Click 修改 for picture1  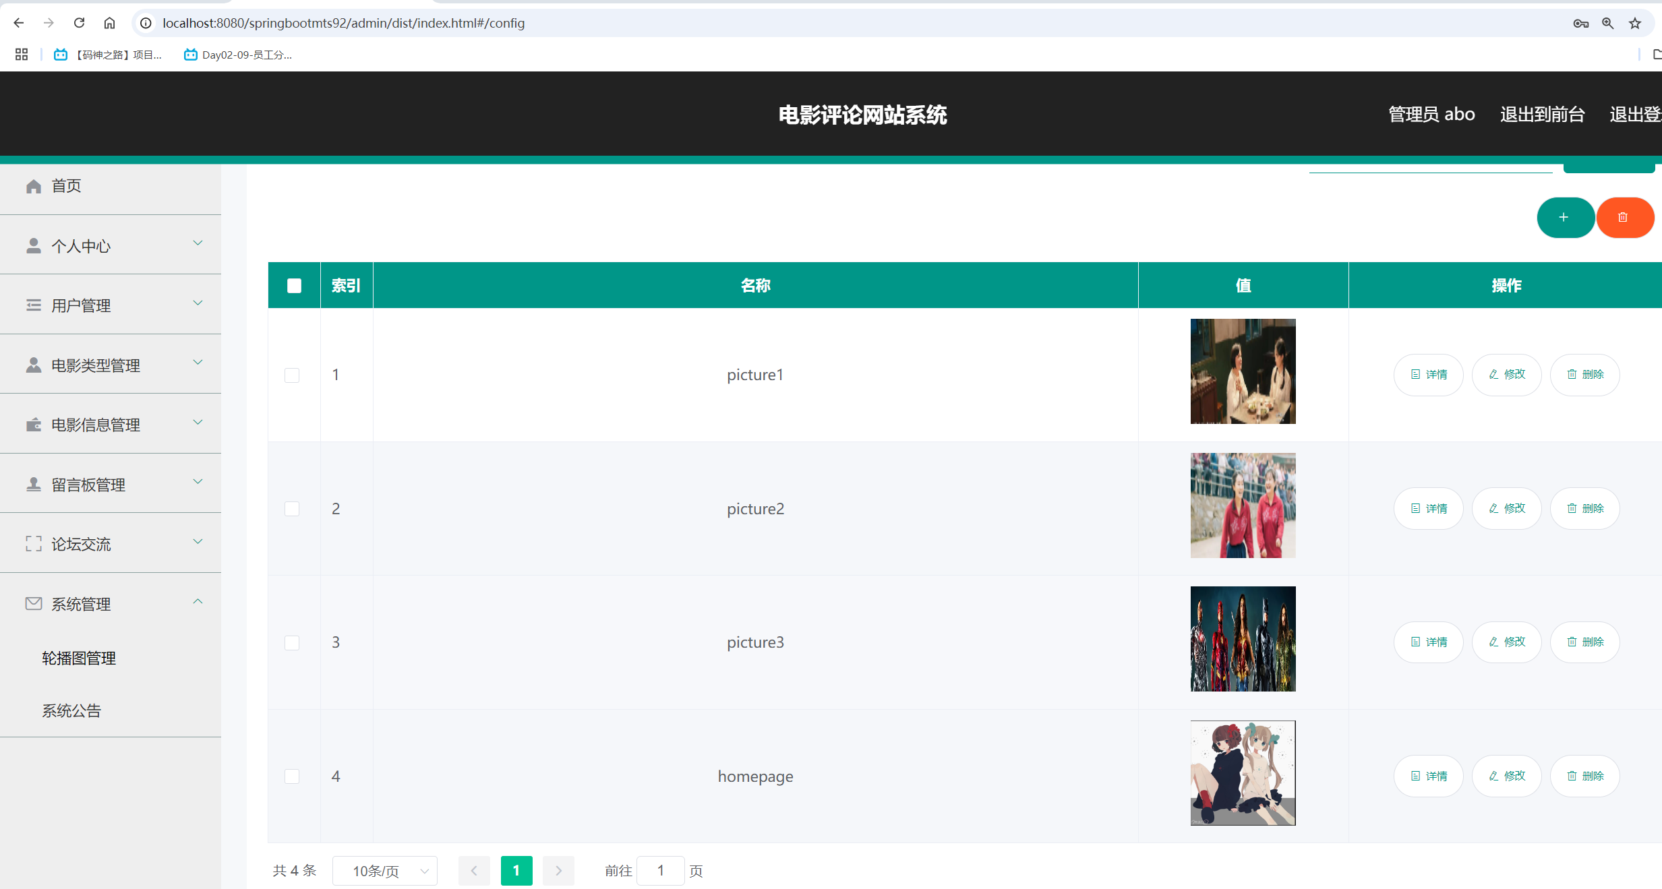(1507, 375)
